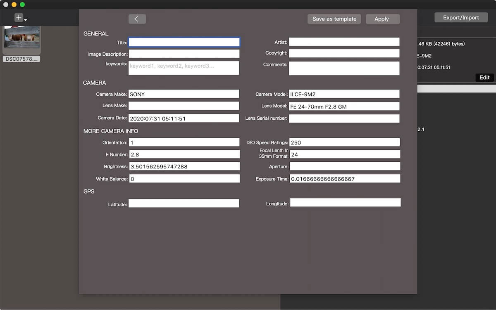Focus the Title input field
The height and width of the screenshot is (310, 496).
pos(184,42)
